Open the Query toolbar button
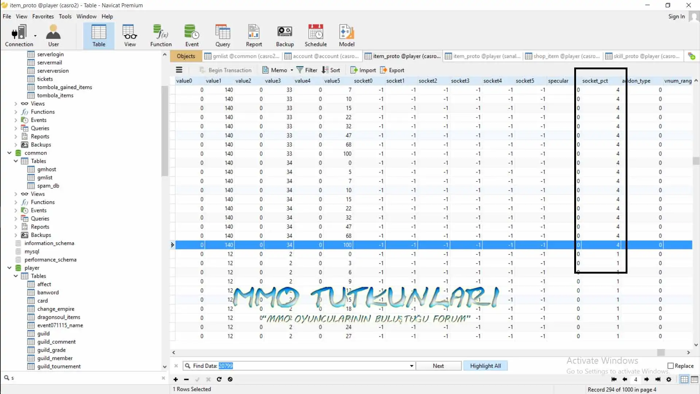Image resolution: width=700 pixels, height=394 pixels. tap(223, 36)
